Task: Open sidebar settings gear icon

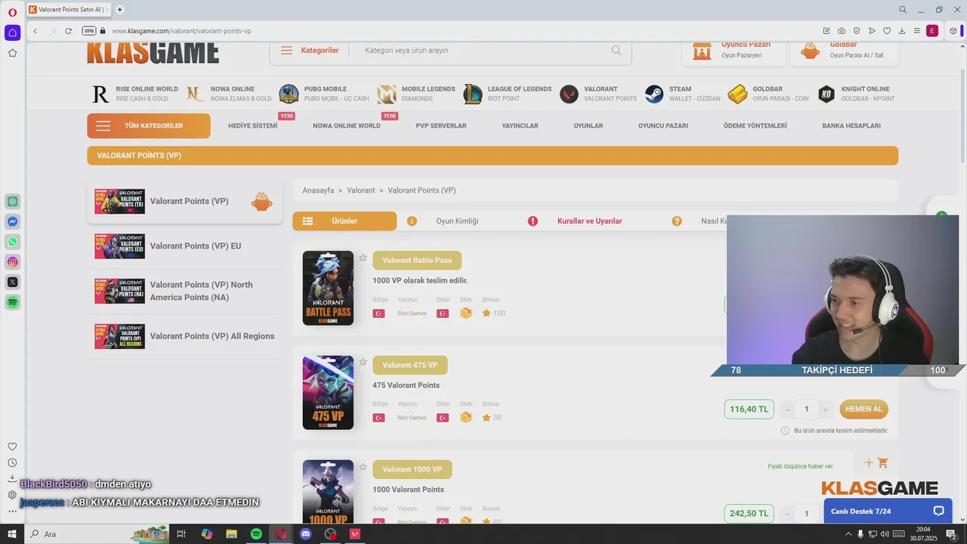Action: 12,495
